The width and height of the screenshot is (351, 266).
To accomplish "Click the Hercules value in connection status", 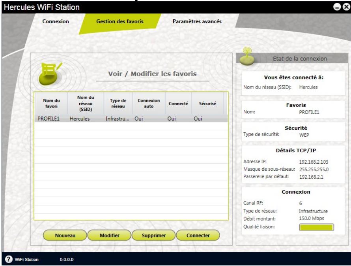I will pos(308,87).
